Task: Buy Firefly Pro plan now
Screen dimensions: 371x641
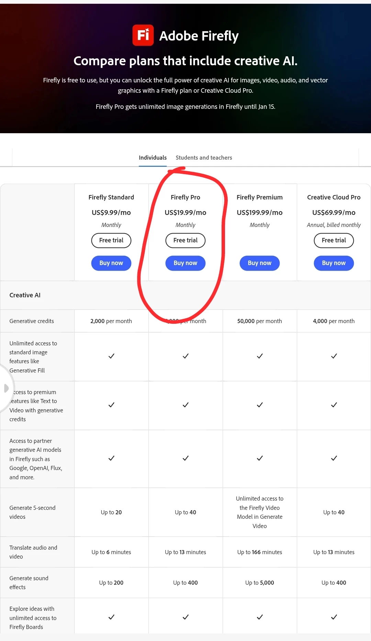Action: [x=185, y=263]
